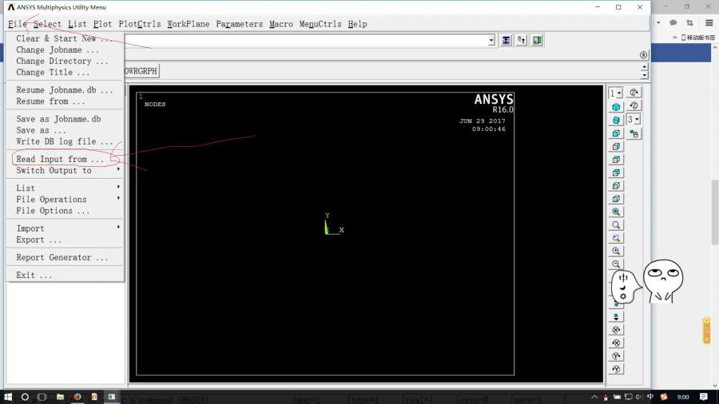Expand the List submenu in File menu

(65, 188)
